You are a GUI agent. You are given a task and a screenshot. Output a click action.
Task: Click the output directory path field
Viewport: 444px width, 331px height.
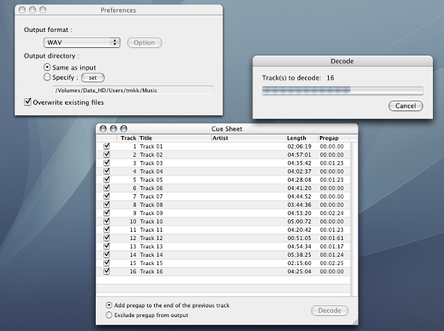click(133, 90)
